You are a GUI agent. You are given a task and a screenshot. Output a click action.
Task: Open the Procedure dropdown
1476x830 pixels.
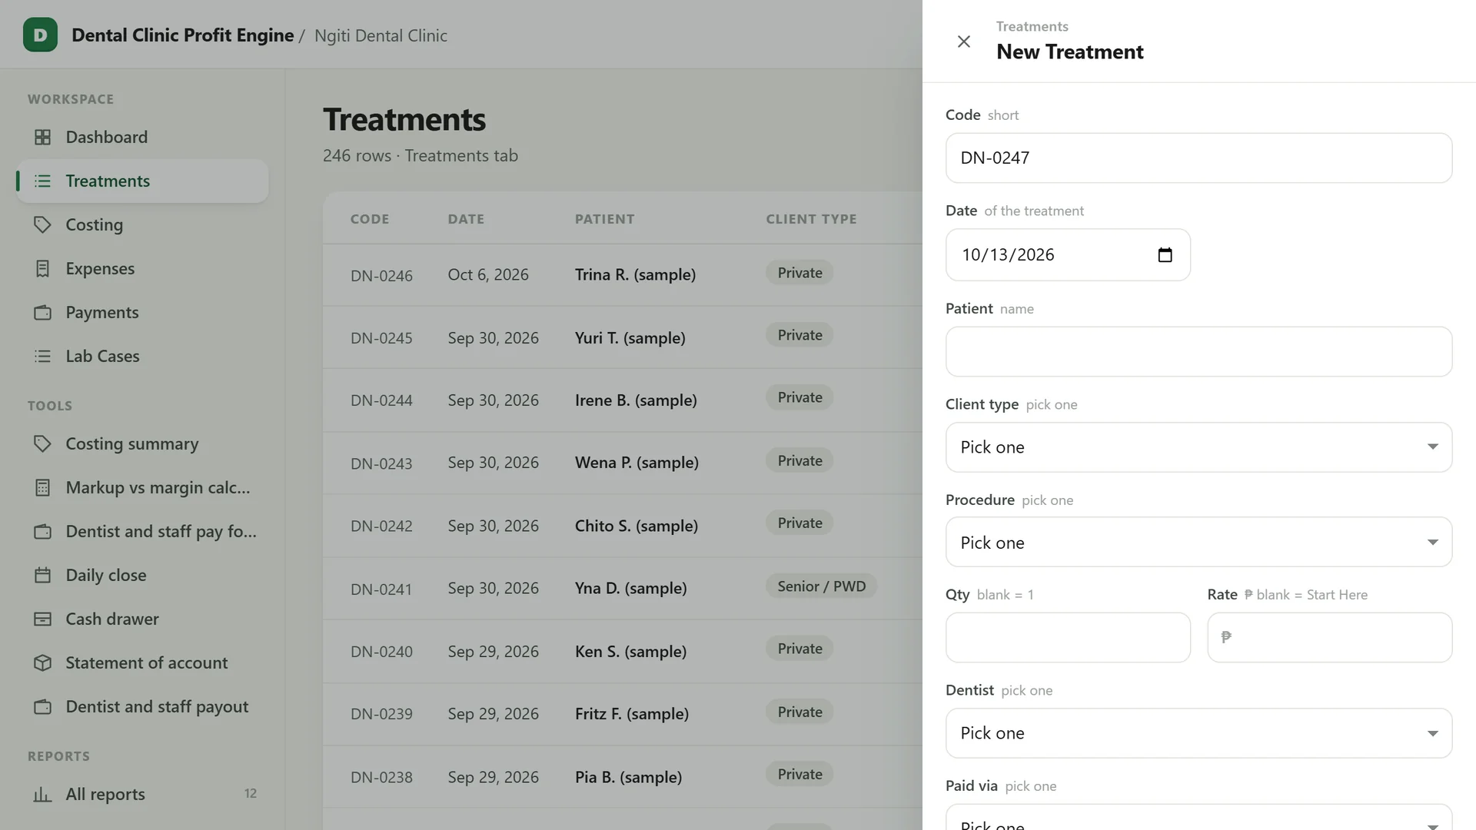tap(1198, 542)
